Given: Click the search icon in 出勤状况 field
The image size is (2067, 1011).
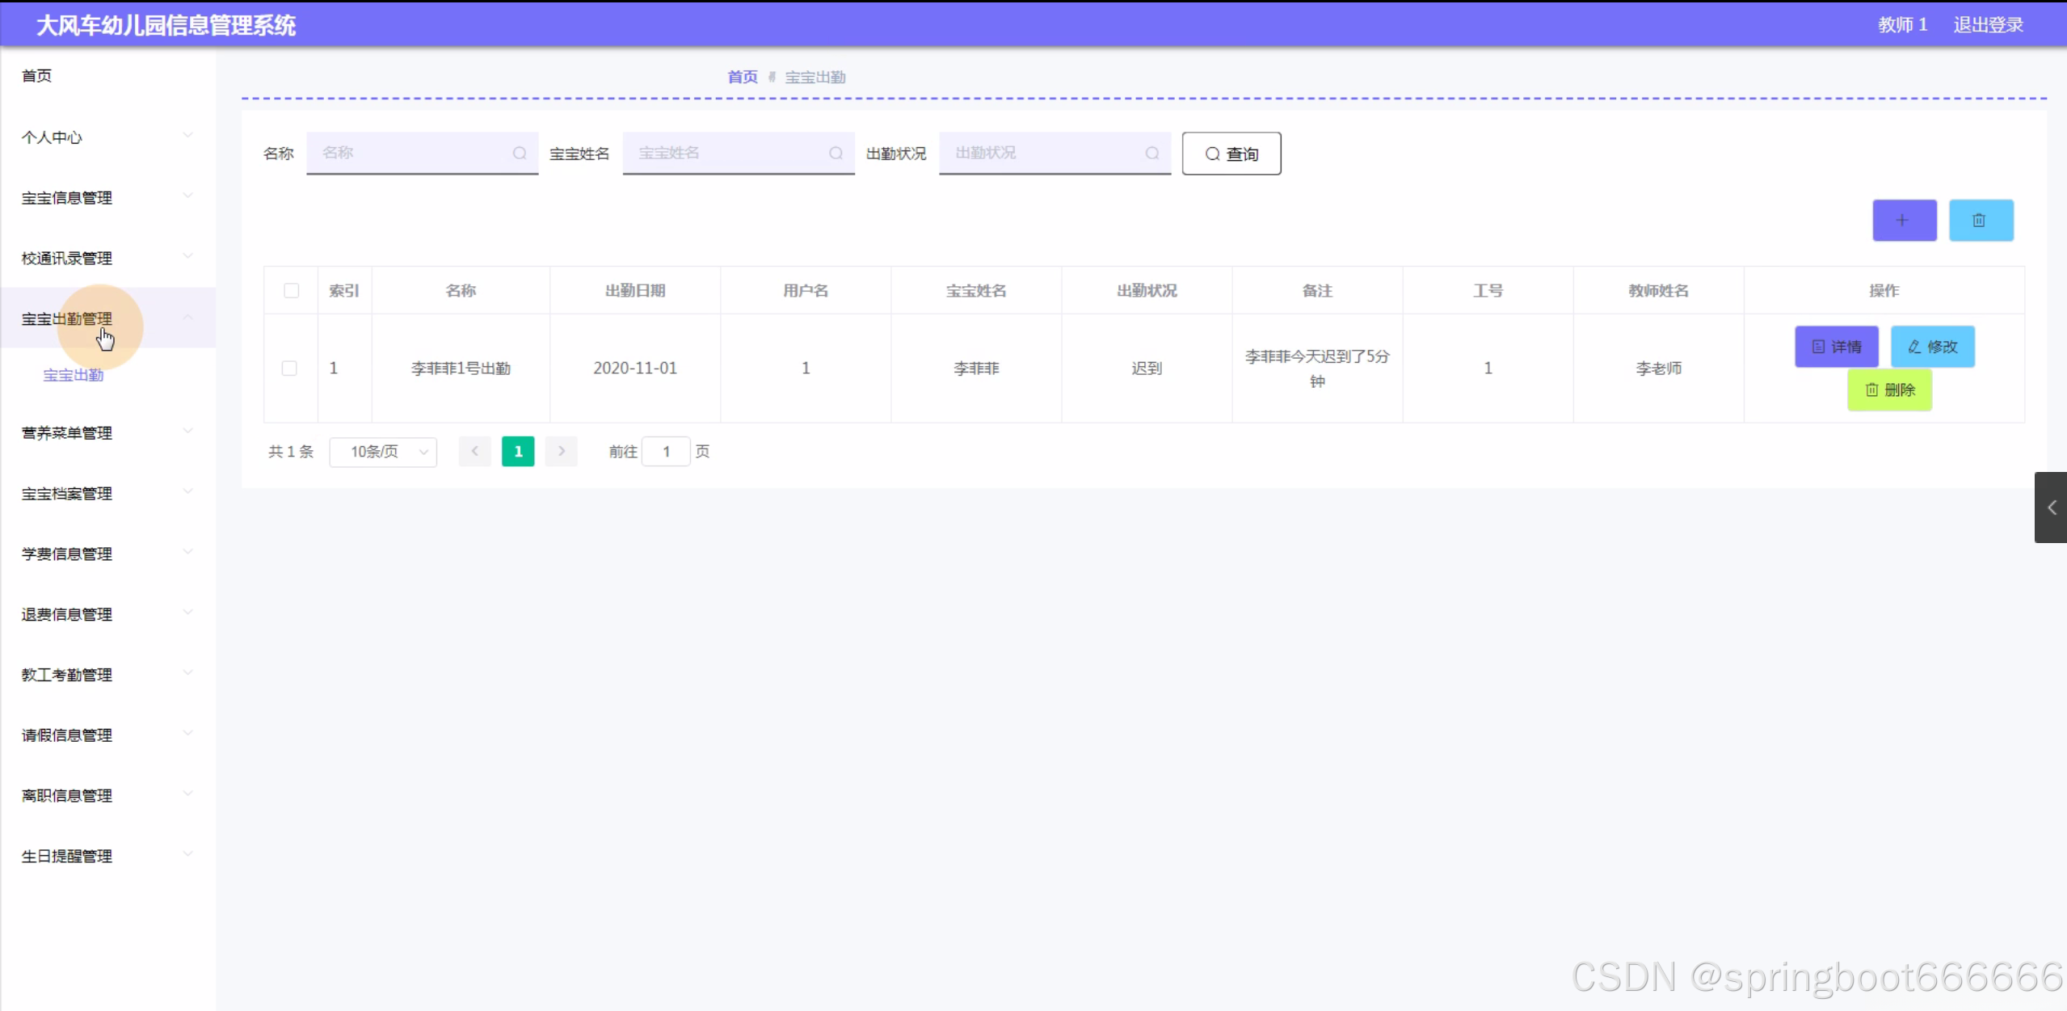Looking at the screenshot, I should (x=1151, y=153).
